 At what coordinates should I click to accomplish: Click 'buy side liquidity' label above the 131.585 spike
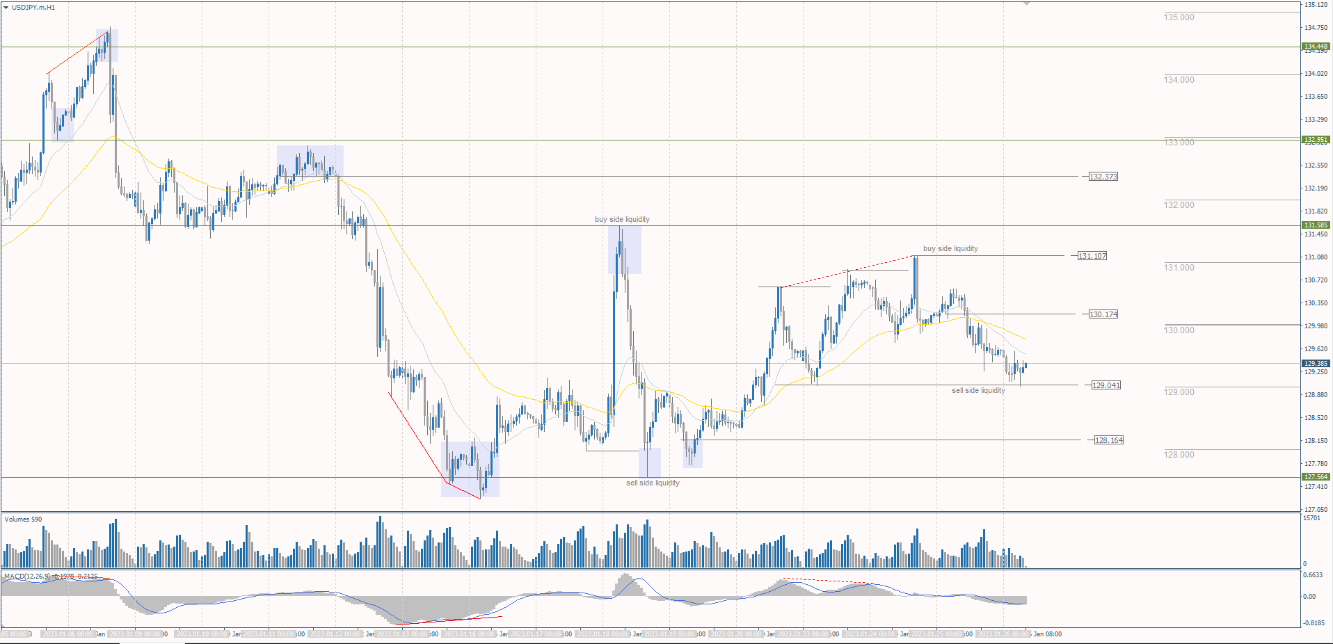[622, 220]
